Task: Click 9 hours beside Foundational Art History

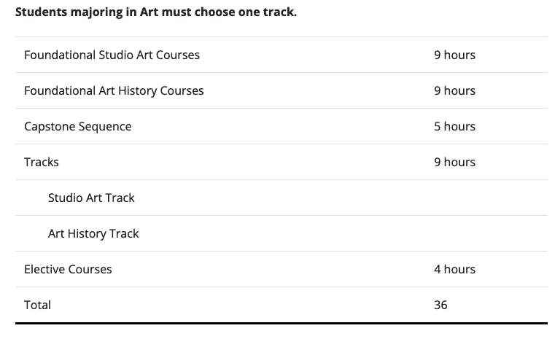Action: pos(455,90)
